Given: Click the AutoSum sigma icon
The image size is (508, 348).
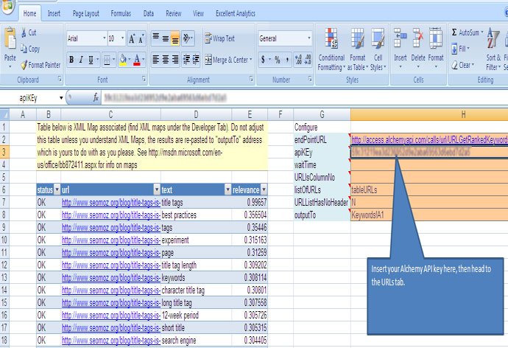Looking at the screenshot, I should click(454, 32).
